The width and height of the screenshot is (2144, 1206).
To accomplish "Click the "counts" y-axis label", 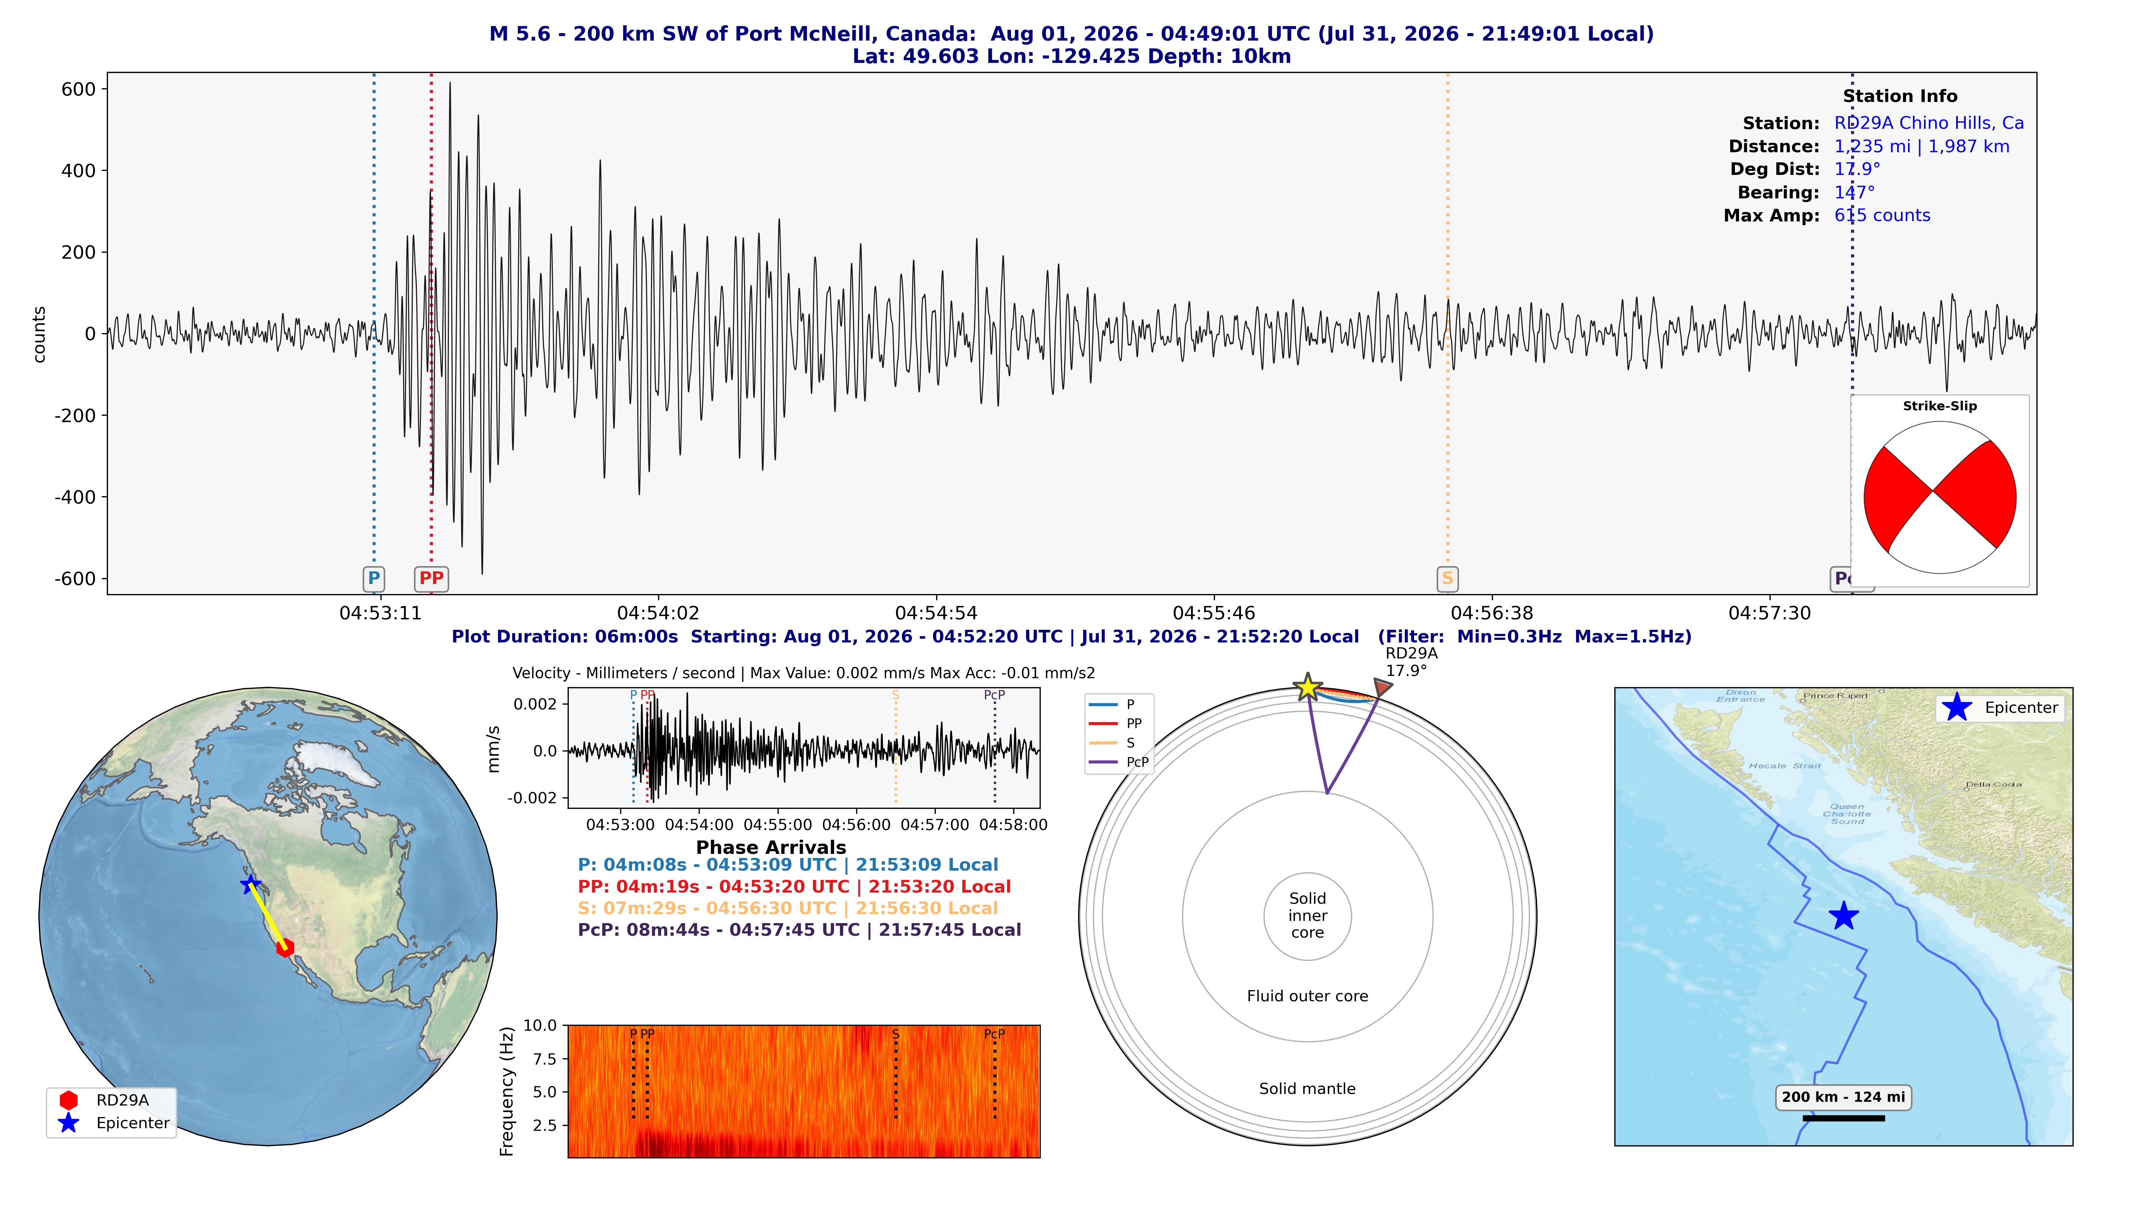I will pos(39,334).
